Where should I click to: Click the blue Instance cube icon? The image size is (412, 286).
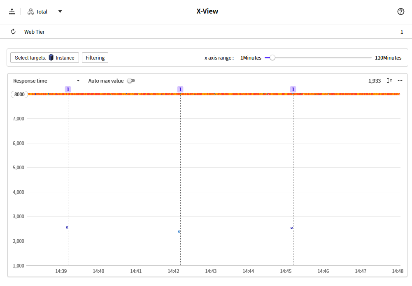coord(51,58)
